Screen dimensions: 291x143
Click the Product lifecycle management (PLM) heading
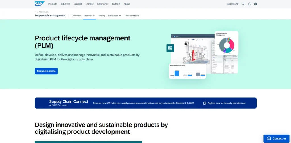[x=83, y=42]
